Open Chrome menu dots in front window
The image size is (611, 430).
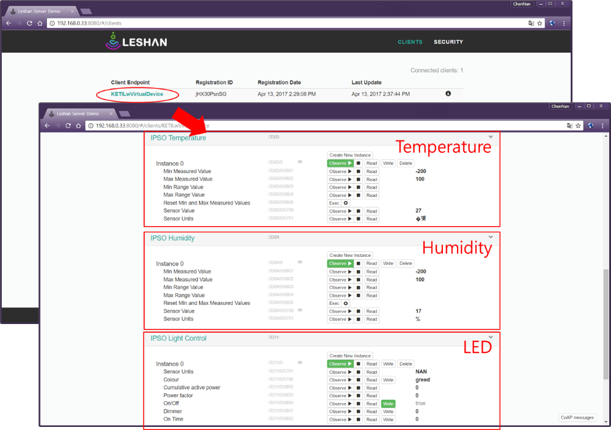click(602, 126)
